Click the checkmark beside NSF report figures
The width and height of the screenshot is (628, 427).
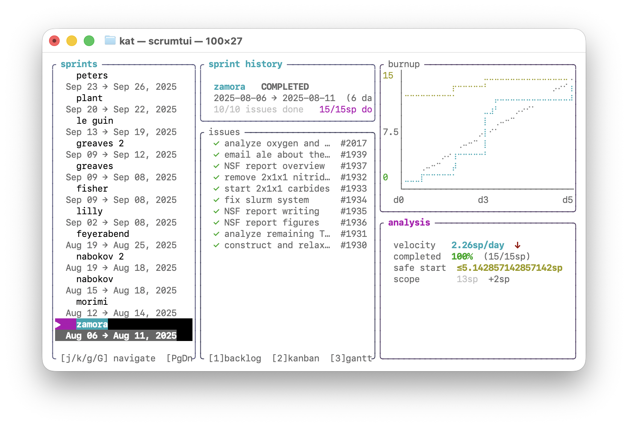(x=216, y=223)
